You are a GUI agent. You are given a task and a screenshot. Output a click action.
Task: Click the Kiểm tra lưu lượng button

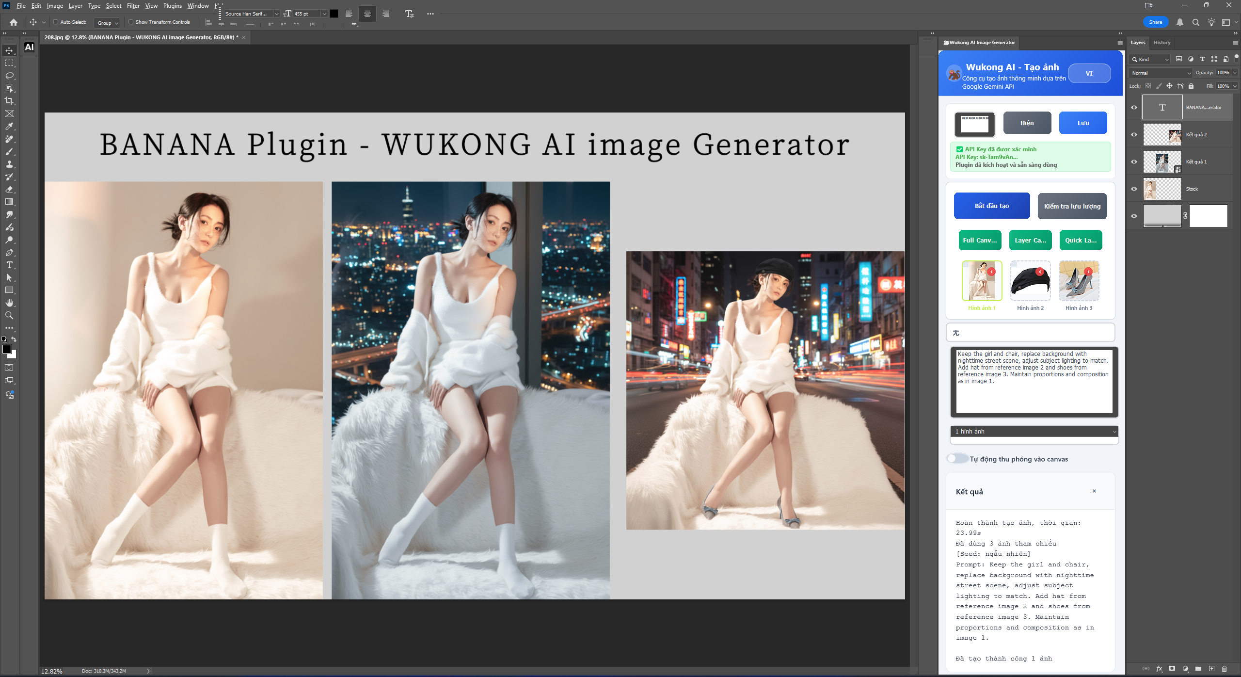[1072, 206]
